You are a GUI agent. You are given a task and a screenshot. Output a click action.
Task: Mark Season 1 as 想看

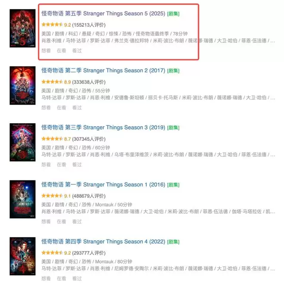pyautogui.click(x=46, y=221)
